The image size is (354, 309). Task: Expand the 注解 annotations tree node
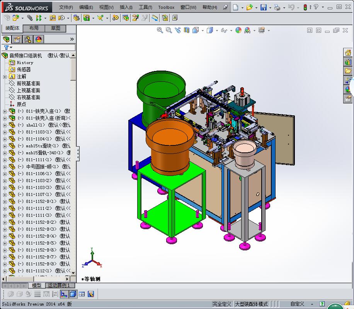[x=5, y=77]
